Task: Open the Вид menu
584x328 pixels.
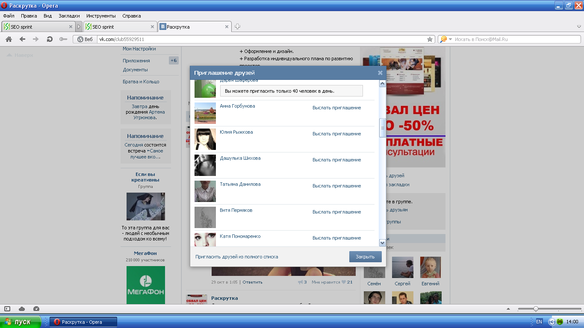Action: coord(47,16)
